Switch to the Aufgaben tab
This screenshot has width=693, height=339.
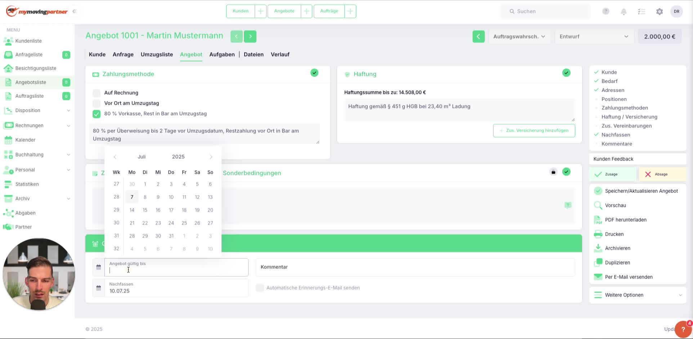222,55
